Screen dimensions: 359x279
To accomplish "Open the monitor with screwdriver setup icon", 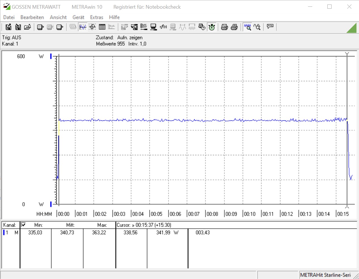I will (153, 27).
